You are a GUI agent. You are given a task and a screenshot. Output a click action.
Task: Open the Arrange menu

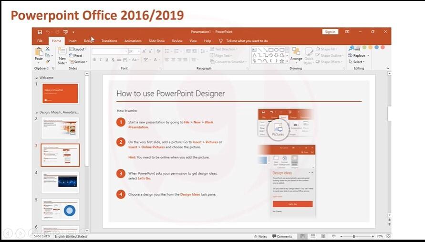click(x=296, y=54)
